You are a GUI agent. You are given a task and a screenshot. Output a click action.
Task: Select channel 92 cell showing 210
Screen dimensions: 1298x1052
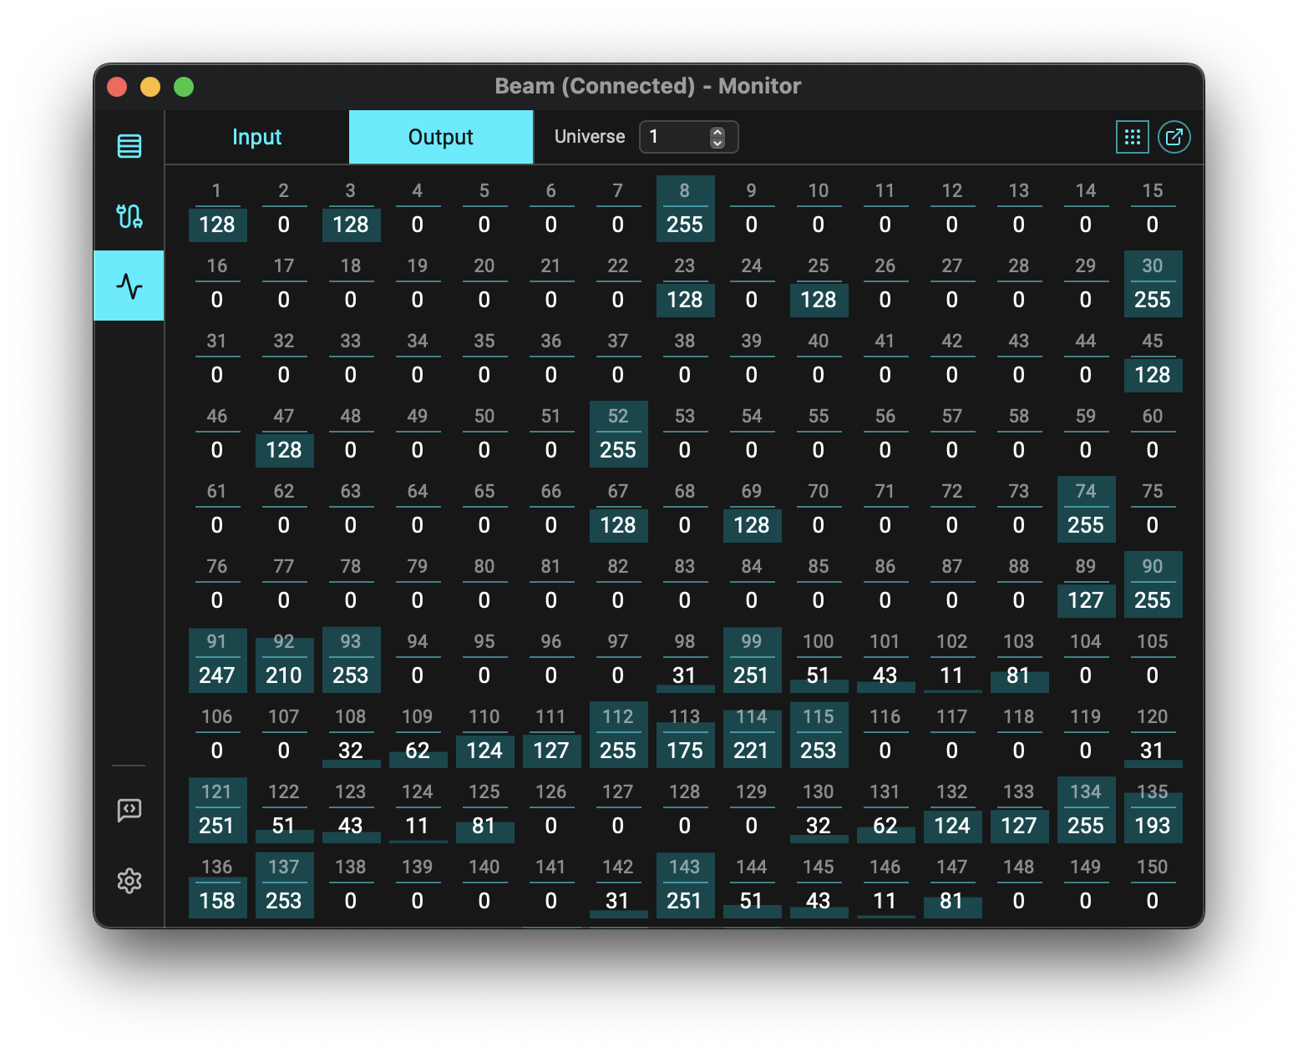click(284, 660)
